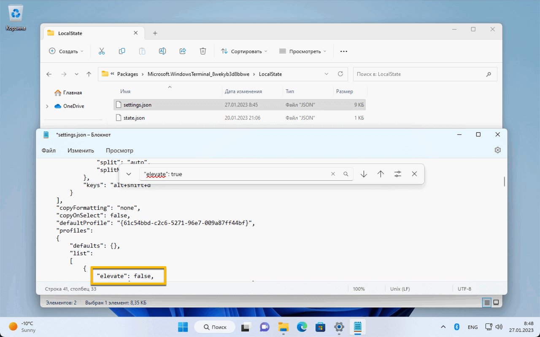Go back using Explorer's back arrow
Image resolution: width=540 pixels, height=337 pixels.
[49, 74]
